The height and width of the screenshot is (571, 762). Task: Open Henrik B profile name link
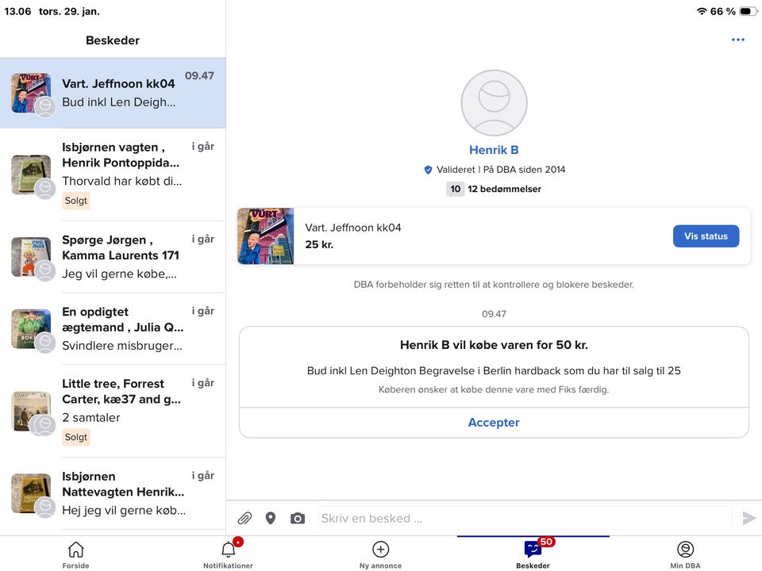tap(494, 150)
